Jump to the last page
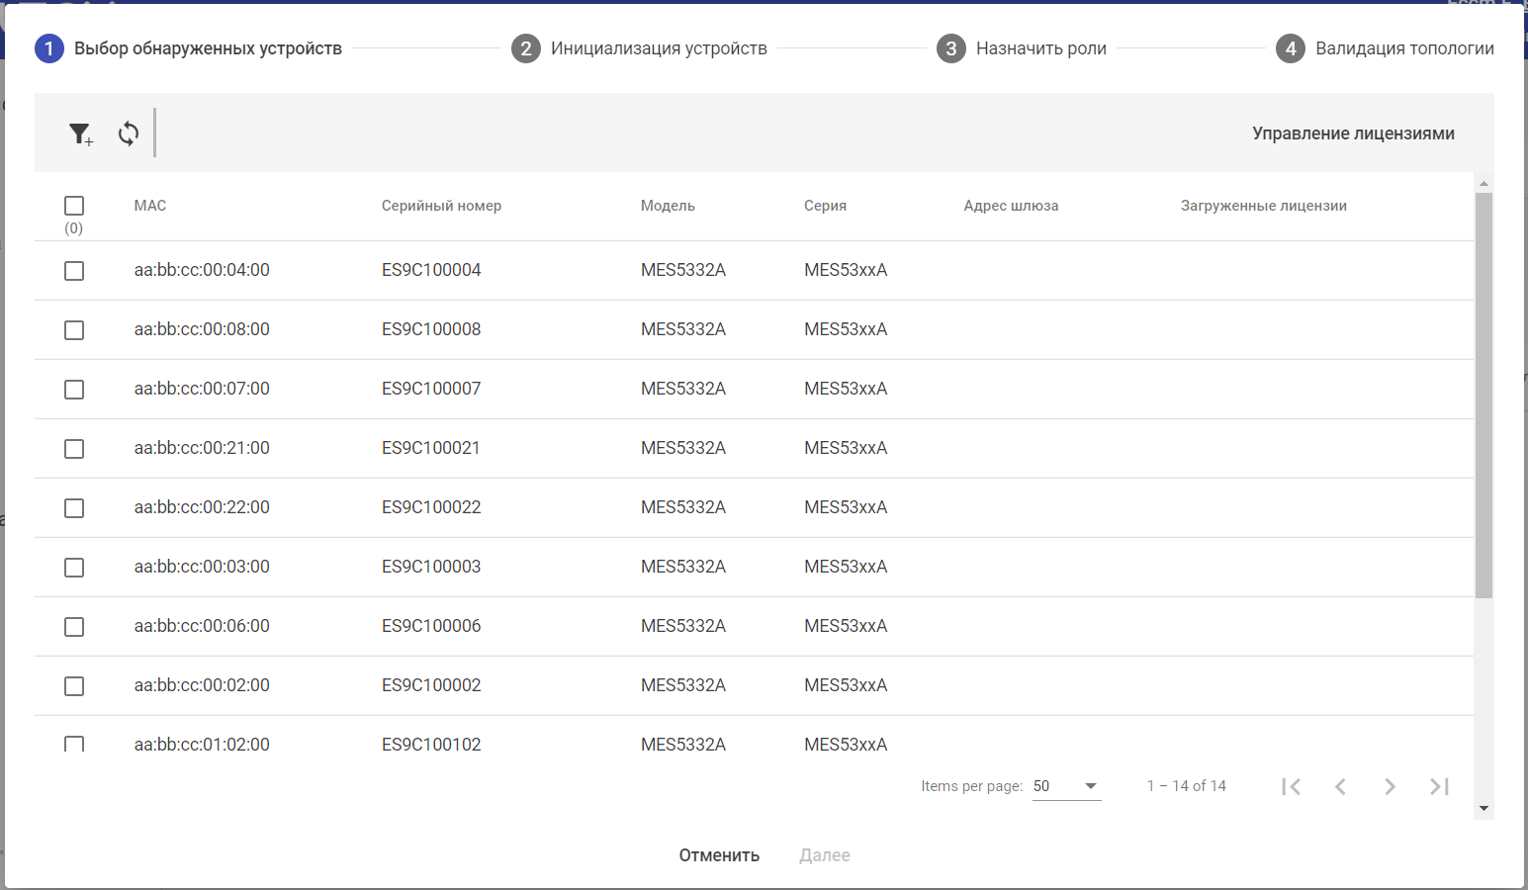Screen dimensions: 1528x890 (1439, 786)
